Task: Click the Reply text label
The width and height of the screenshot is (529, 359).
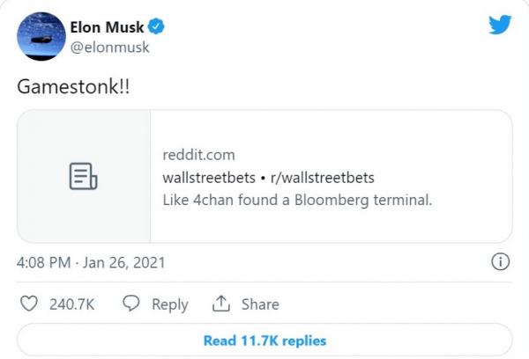Action: pos(169,304)
